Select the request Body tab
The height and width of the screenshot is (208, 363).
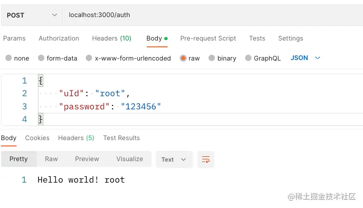pos(157,38)
